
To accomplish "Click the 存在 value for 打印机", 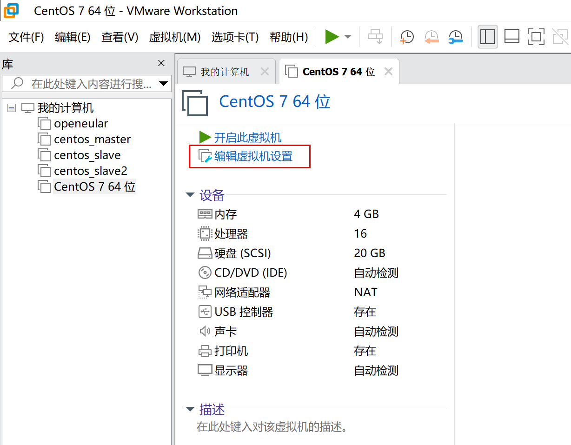I will (x=365, y=351).
